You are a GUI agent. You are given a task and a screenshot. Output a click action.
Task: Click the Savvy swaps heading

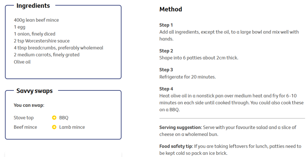pos(34,91)
